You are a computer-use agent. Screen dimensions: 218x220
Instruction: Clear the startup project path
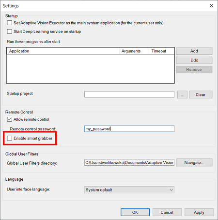click(x=201, y=94)
